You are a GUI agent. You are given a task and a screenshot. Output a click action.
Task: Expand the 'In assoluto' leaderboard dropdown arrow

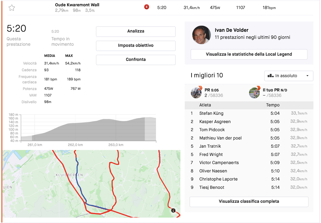point(307,76)
